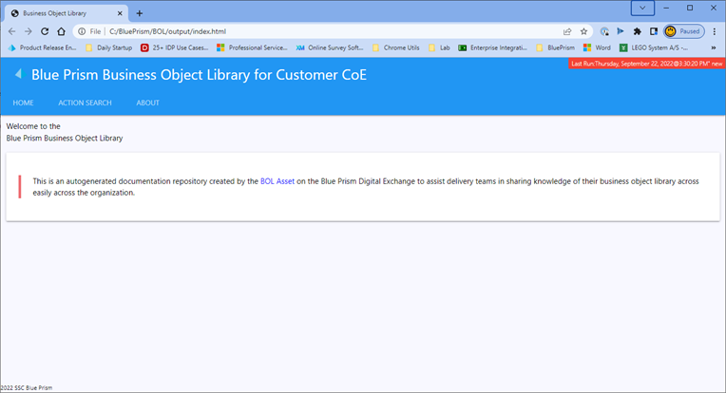The width and height of the screenshot is (726, 393).
Task: Maximize the browser window
Action: click(x=690, y=8)
